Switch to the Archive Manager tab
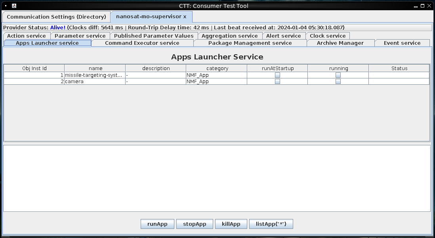Image resolution: width=435 pixels, height=238 pixels. 340,43
